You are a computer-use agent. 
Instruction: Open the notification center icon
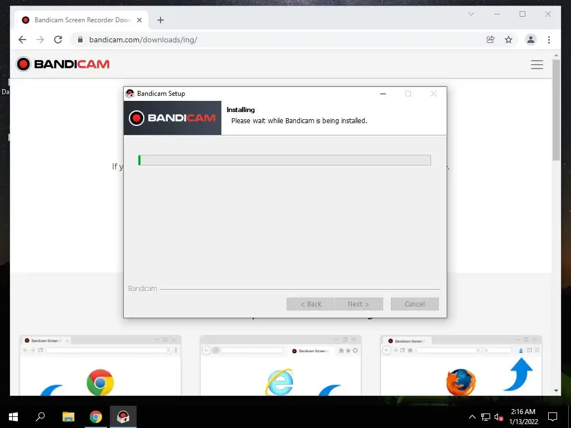[553, 417]
